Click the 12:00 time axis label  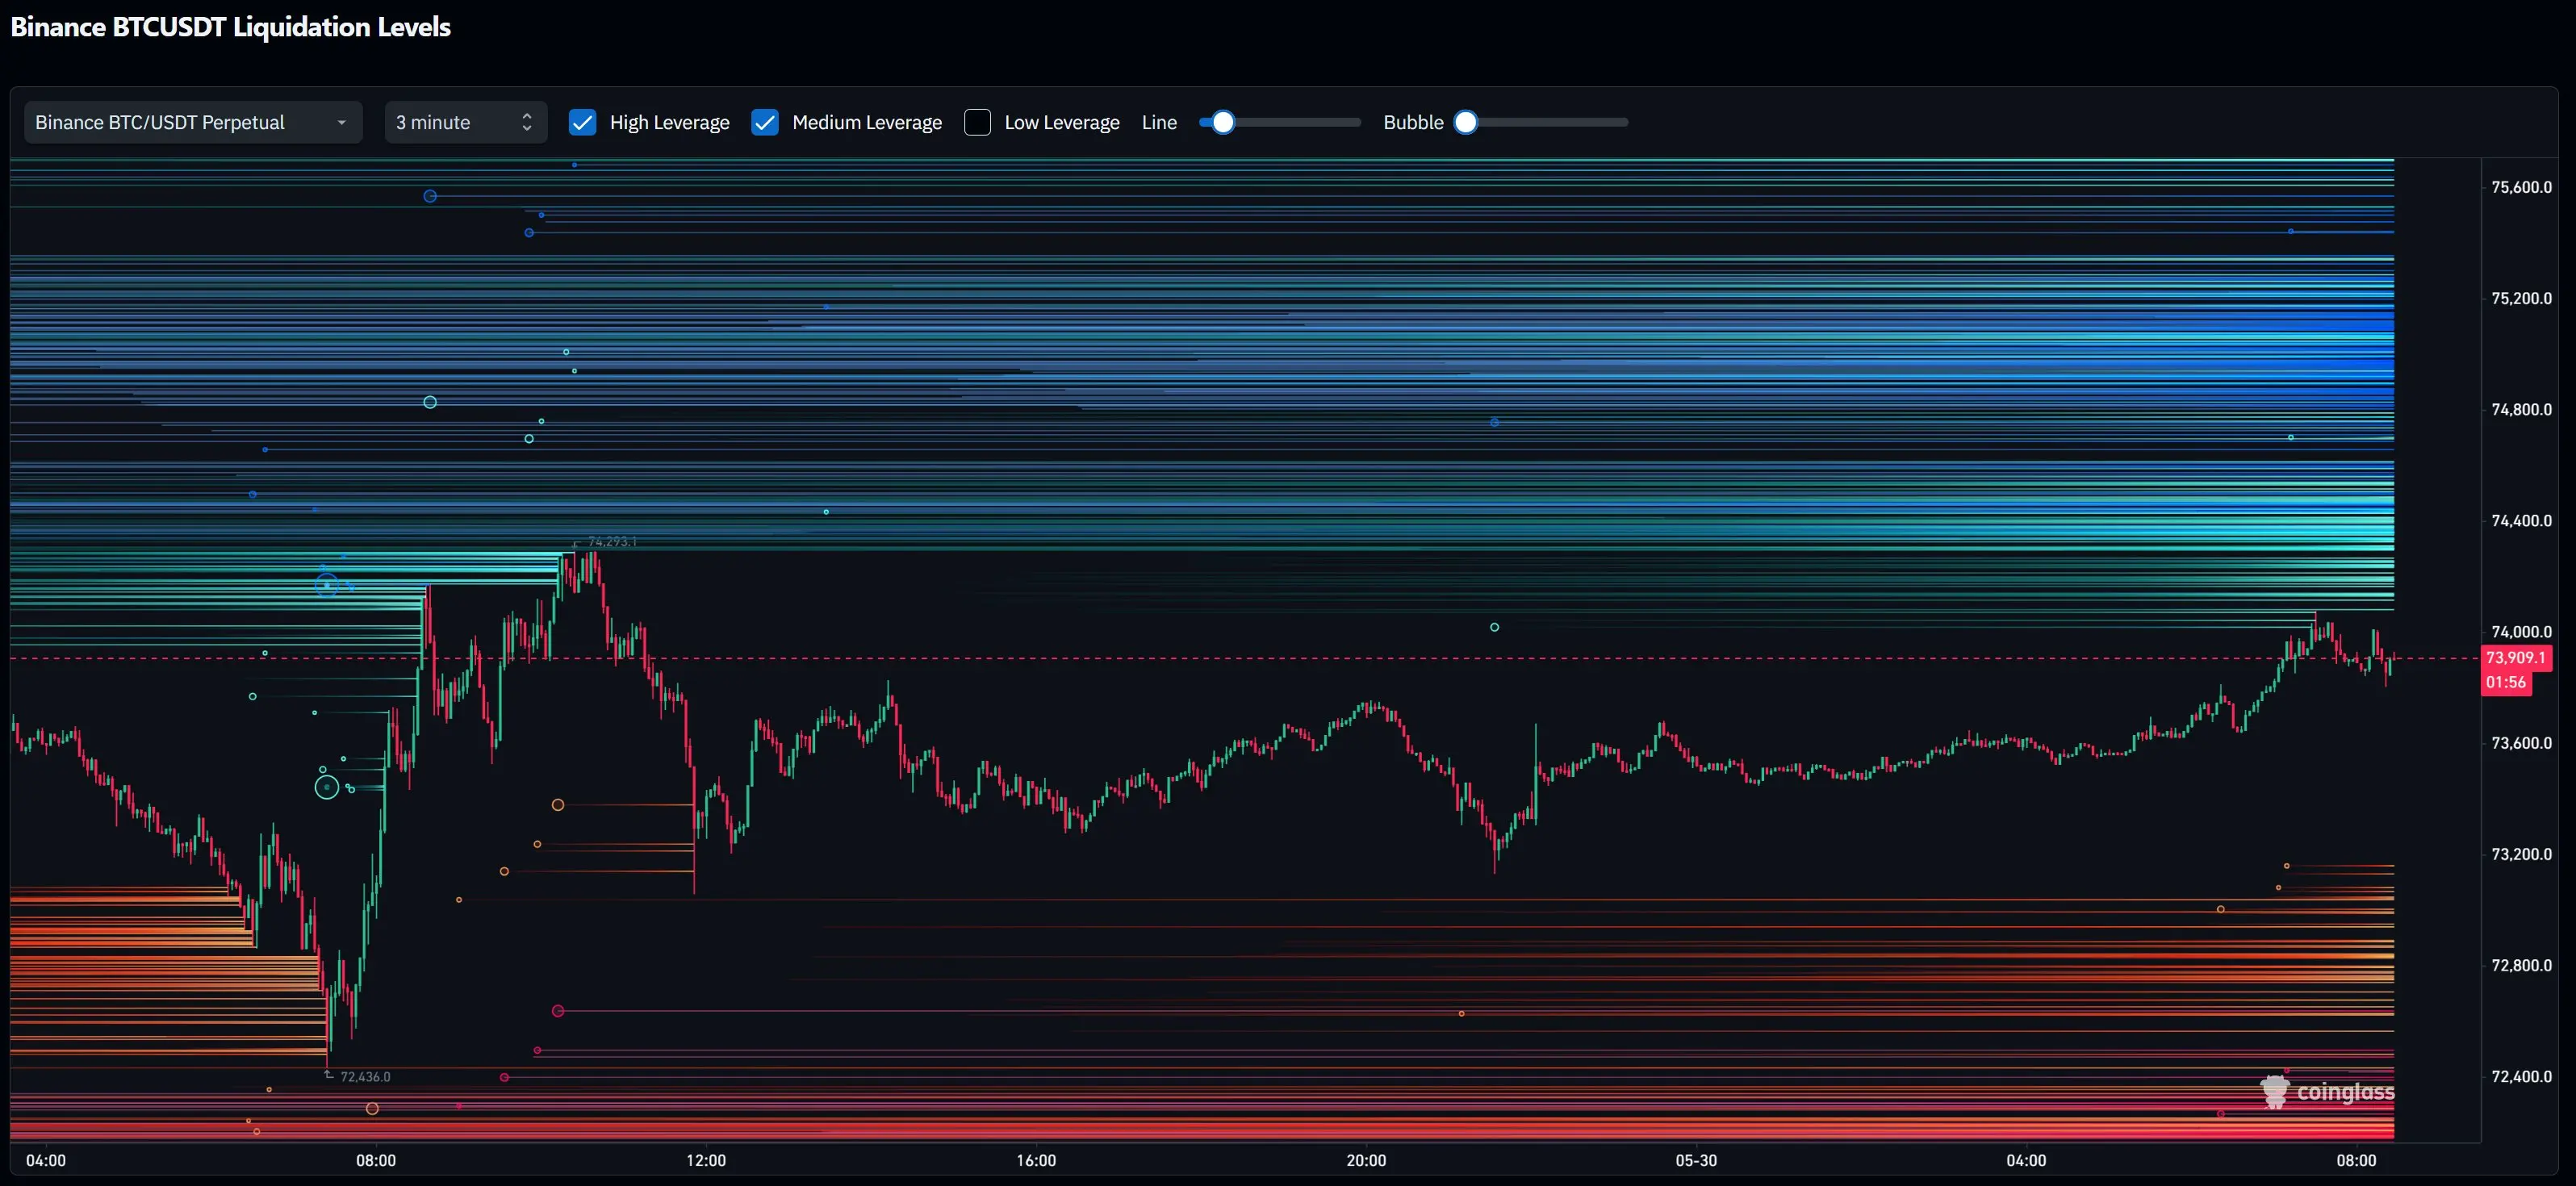point(706,1160)
